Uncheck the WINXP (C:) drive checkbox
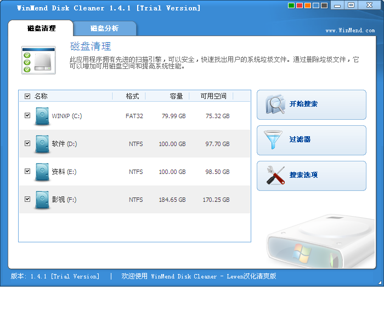This screenshot has width=384, height=314. click(x=27, y=115)
